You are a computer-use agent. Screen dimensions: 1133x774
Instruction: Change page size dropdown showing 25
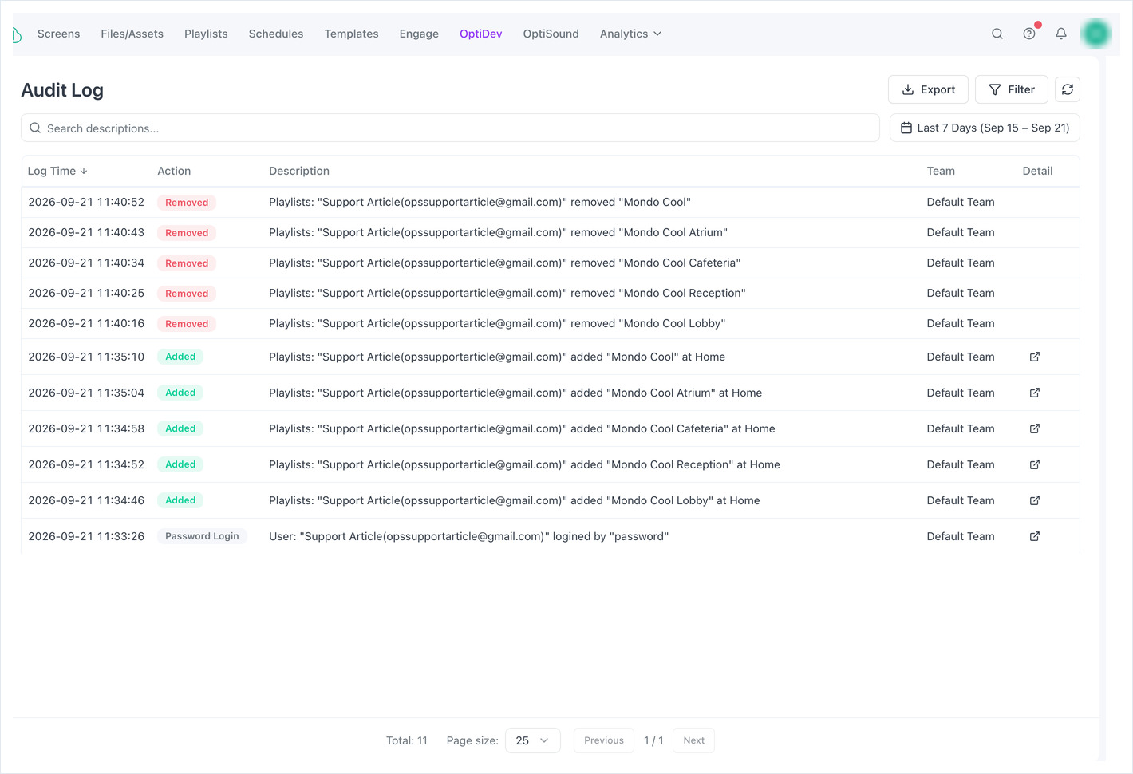point(532,740)
